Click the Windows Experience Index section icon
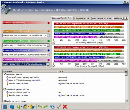Image resolution: width=130 pixels, height=110 pixels. (5, 89)
